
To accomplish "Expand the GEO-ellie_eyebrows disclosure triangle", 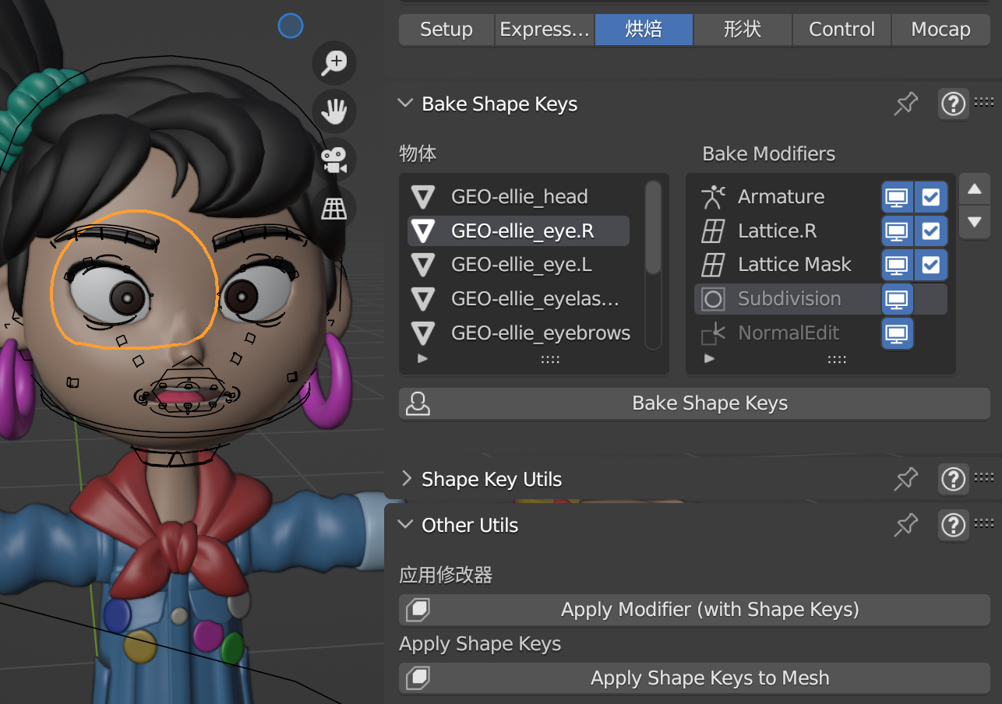I will (423, 333).
